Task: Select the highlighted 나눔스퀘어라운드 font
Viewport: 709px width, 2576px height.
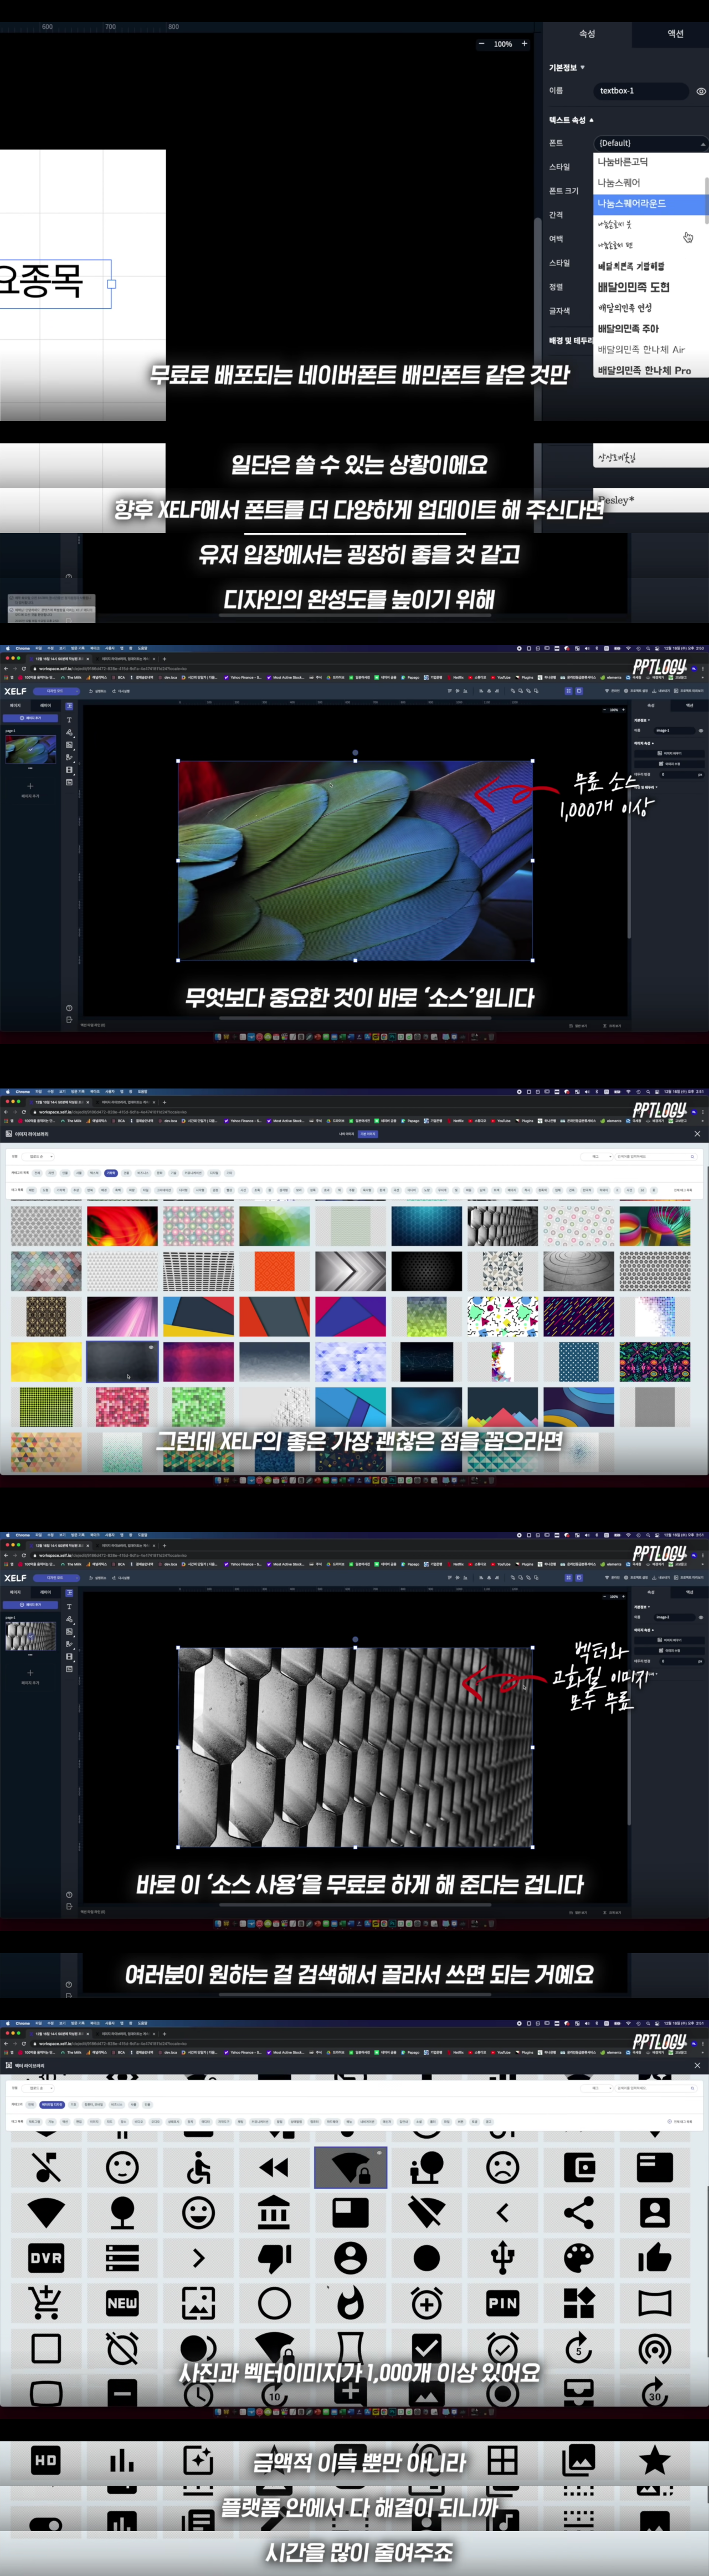Action: click(x=650, y=203)
